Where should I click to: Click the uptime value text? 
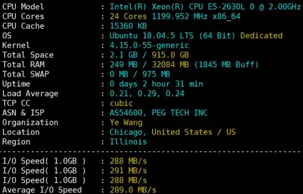[156, 84]
